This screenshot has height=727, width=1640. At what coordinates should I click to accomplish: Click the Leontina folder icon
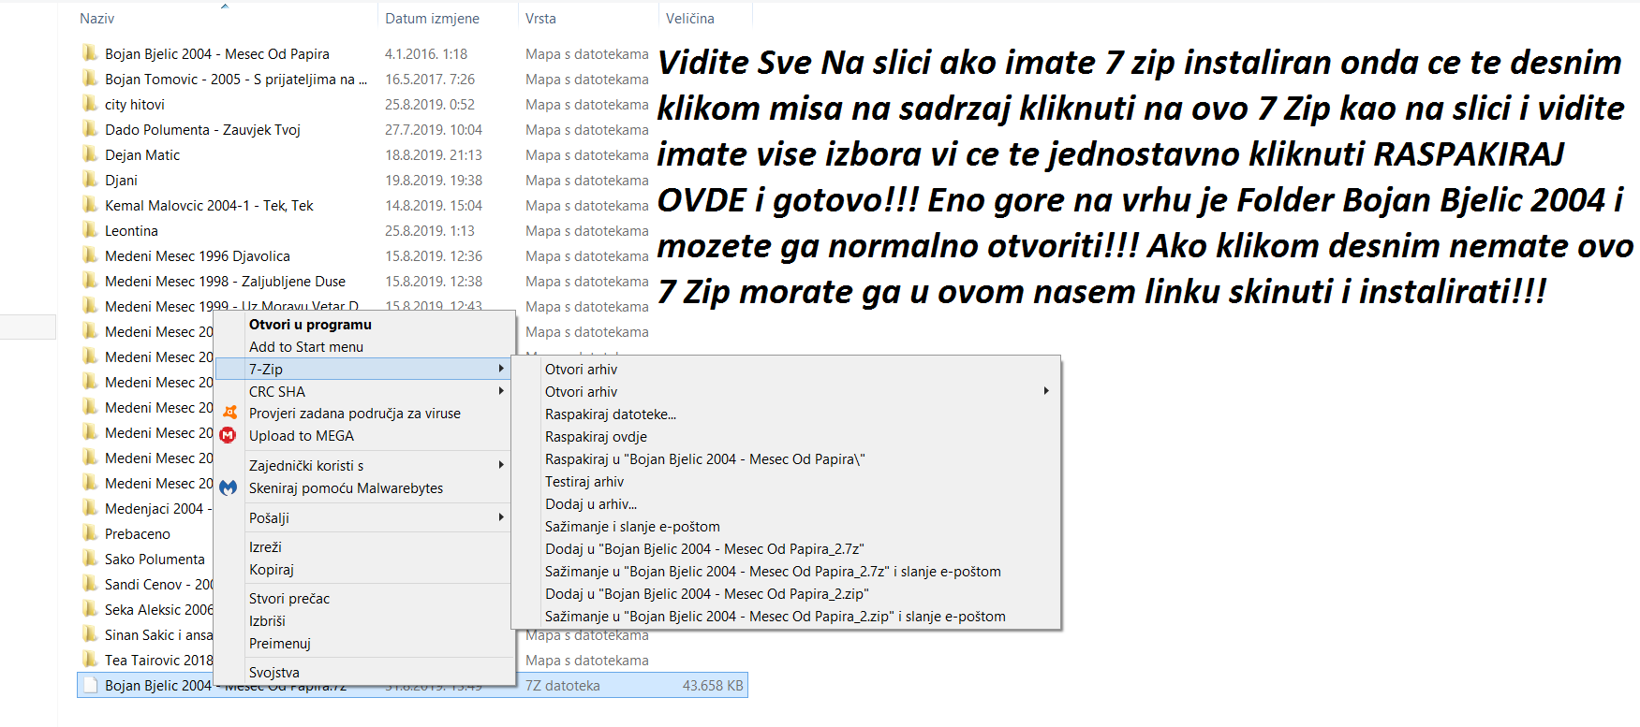coord(90,230)
